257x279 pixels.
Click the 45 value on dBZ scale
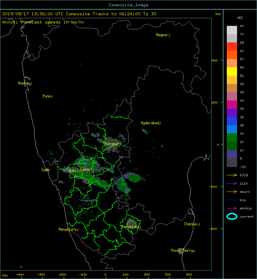tap(242, 92)
